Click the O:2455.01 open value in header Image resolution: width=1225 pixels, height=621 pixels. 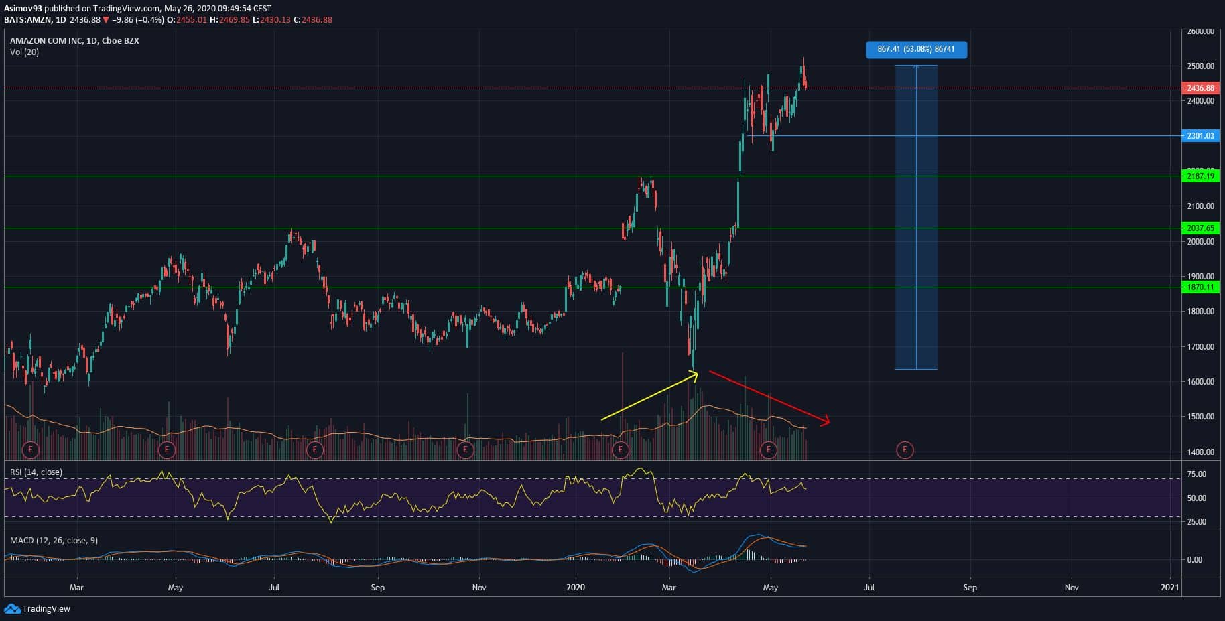point(187,19)
